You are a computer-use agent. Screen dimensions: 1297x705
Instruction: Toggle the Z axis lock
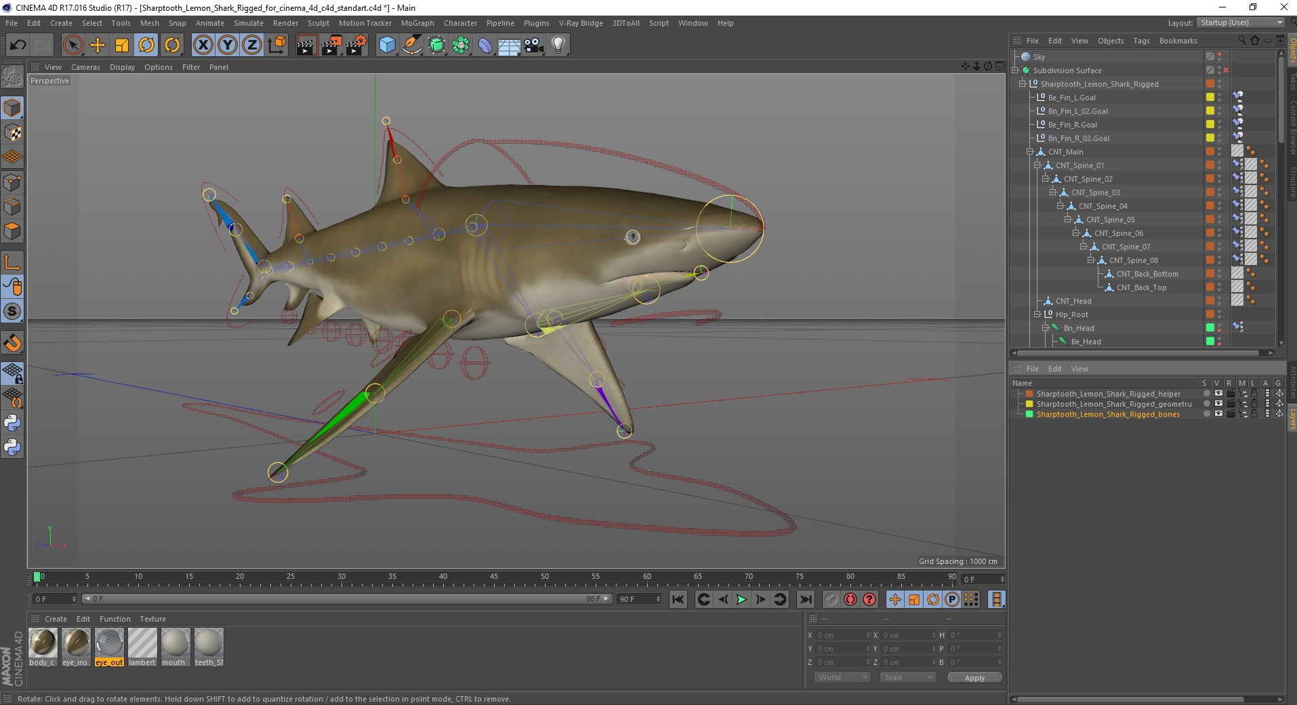tap(252, 45)
